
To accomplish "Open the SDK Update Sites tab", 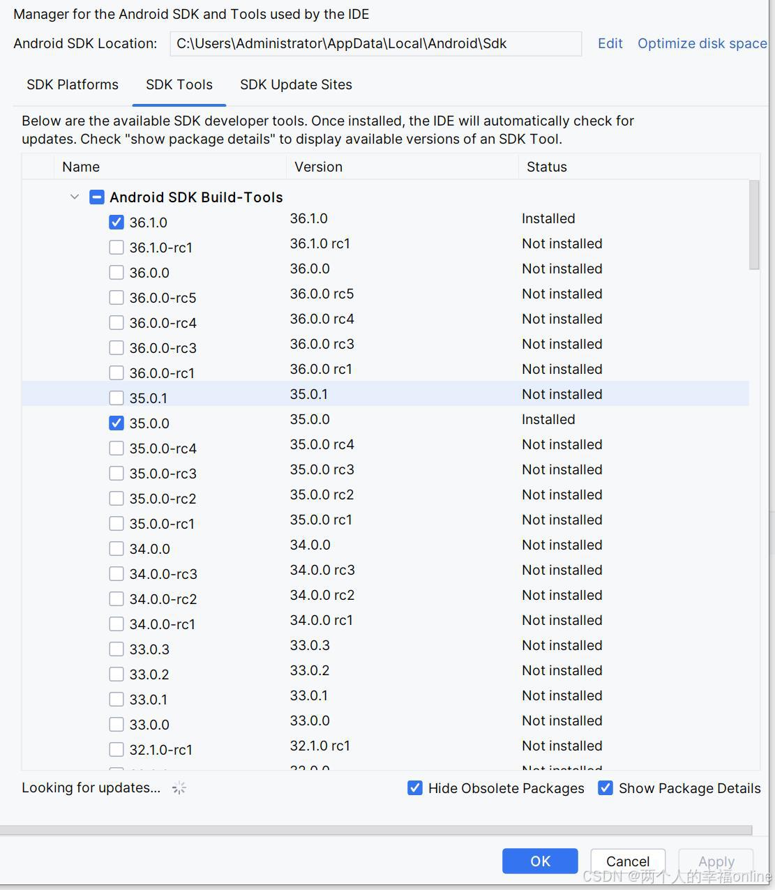I will [x=296, y=84].
